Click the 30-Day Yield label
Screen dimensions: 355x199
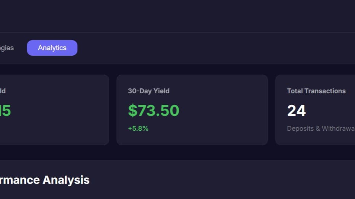tap(148, 91)
